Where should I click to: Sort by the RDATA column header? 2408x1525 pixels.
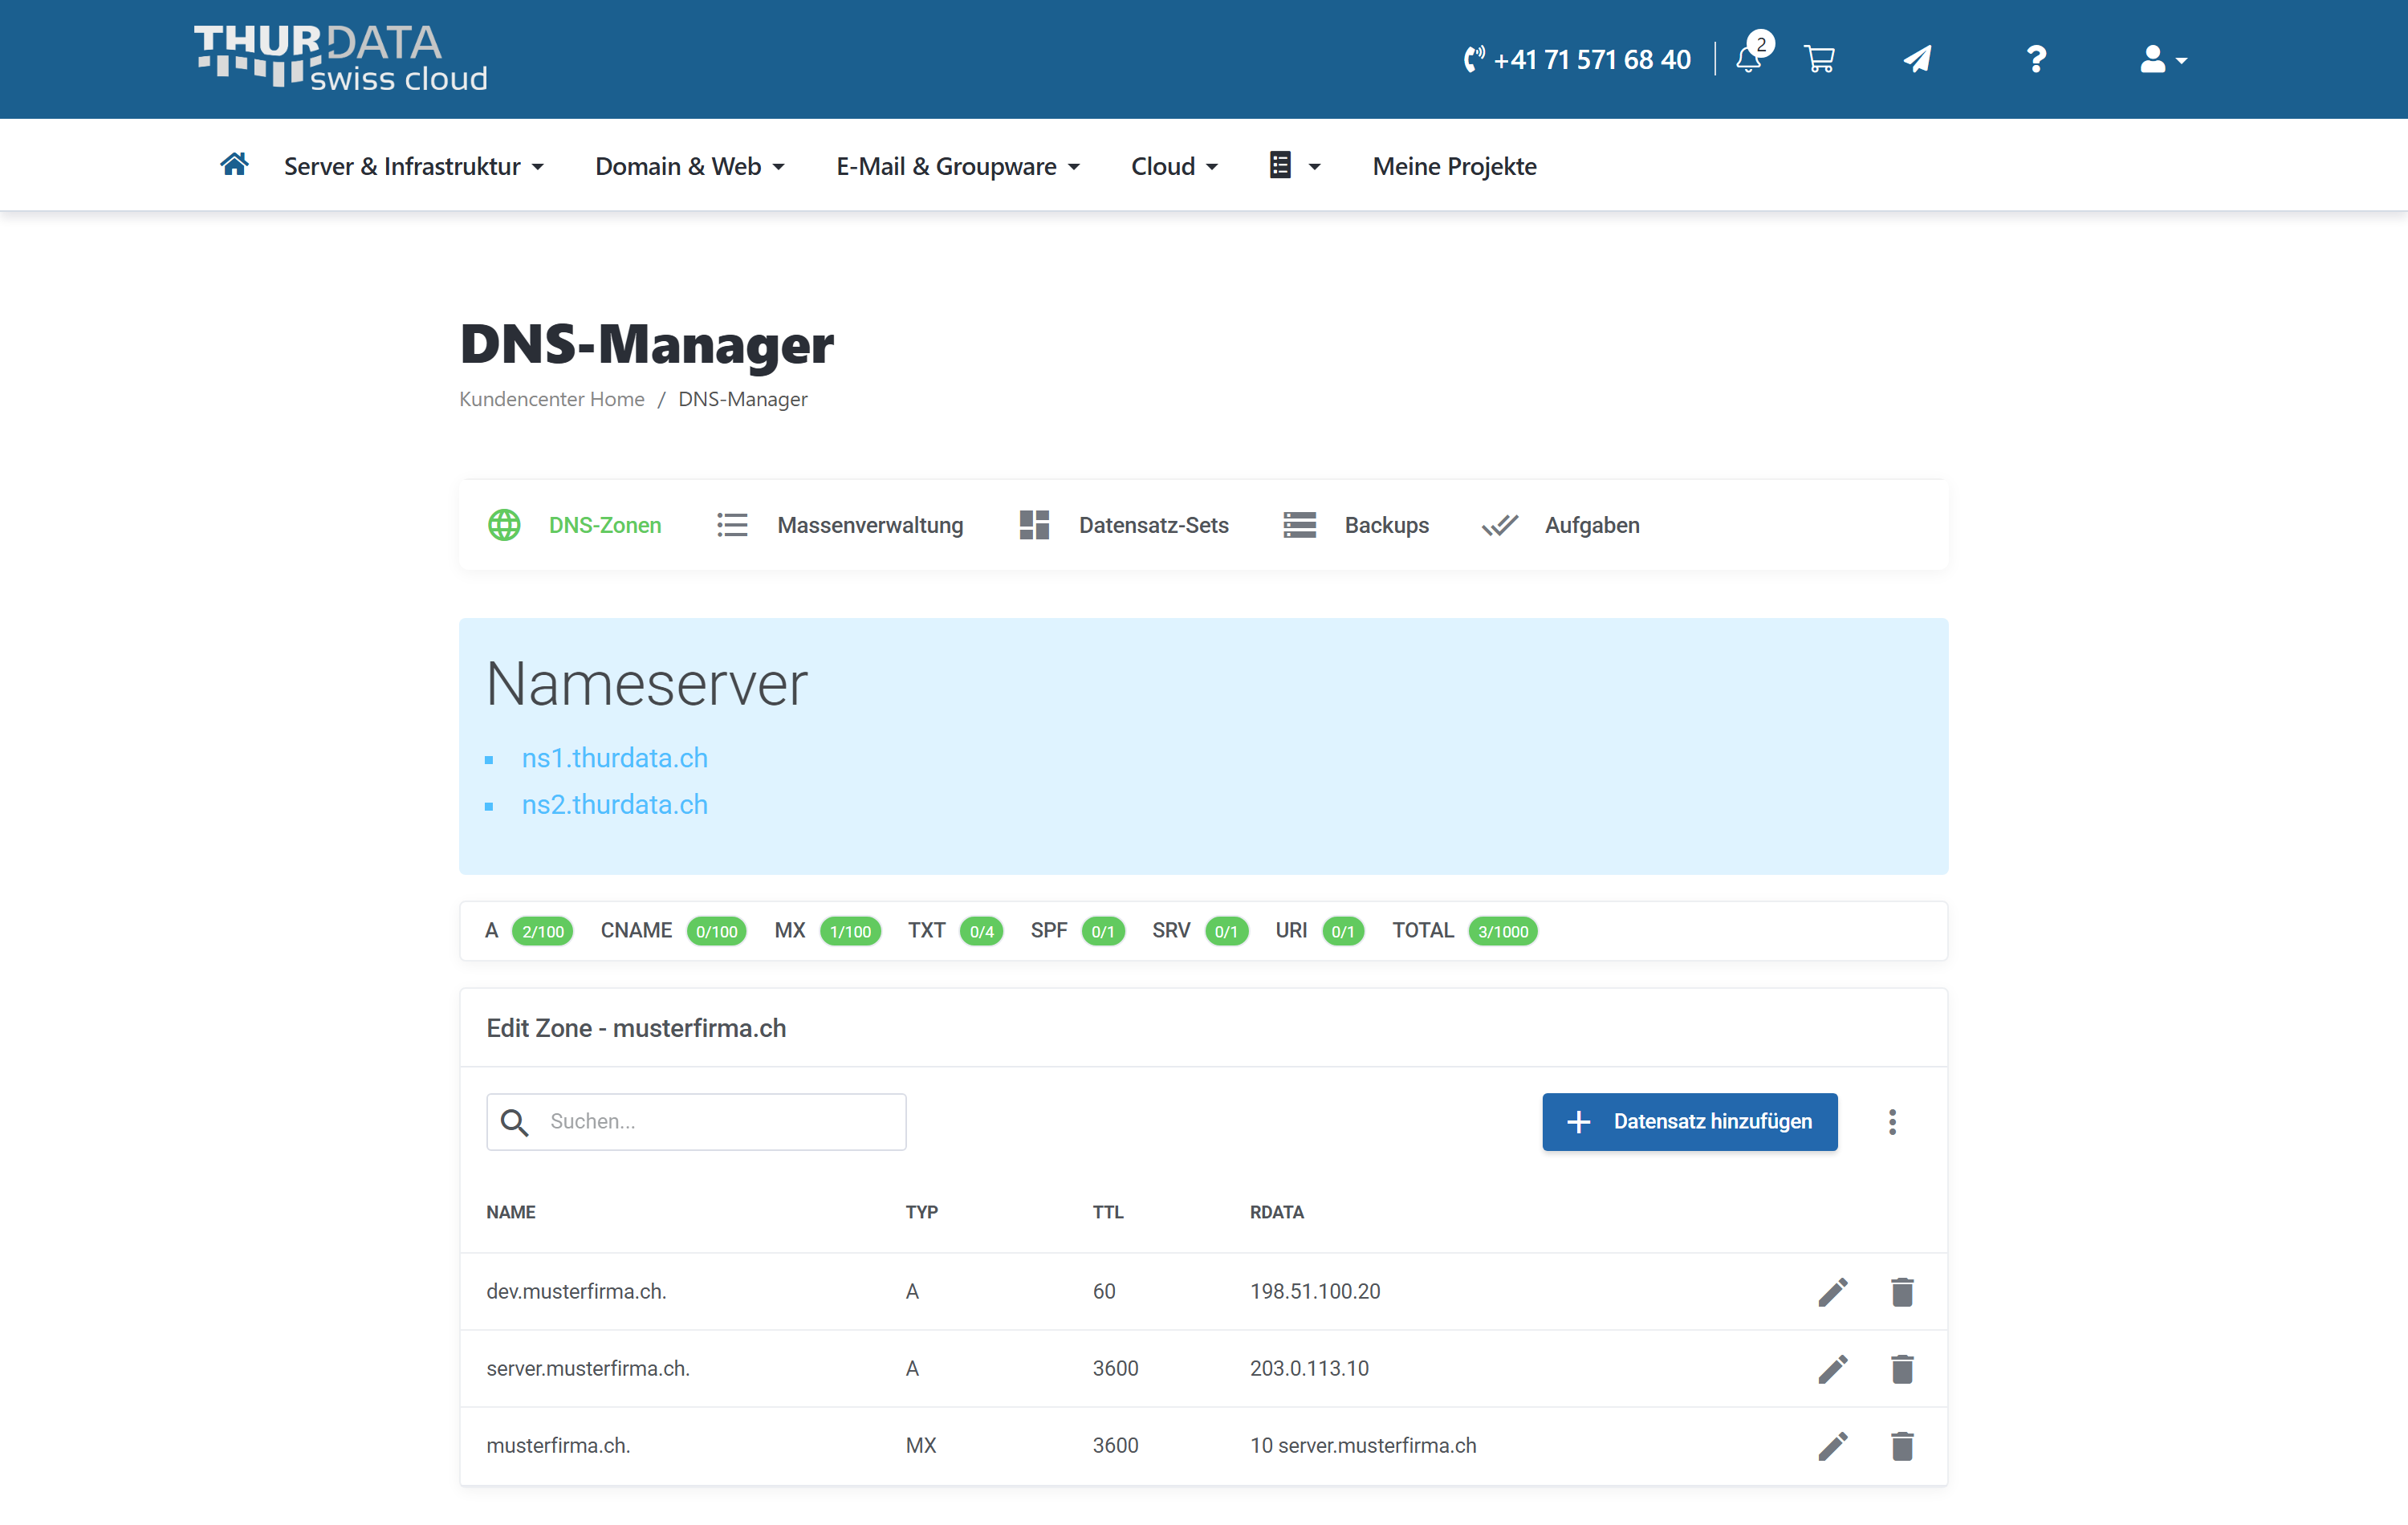tap(1276, 1211)
